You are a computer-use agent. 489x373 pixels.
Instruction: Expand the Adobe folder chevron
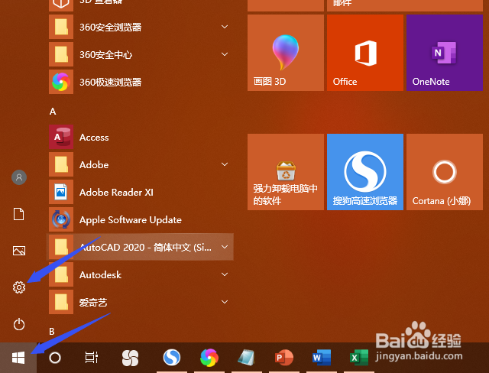225,164
